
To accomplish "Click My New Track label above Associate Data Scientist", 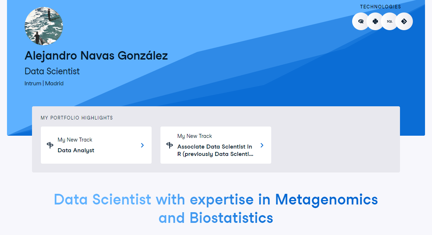I will (195, 136).
